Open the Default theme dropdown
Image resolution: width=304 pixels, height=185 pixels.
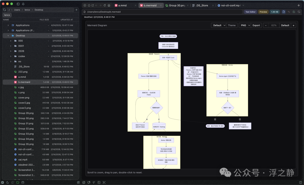click(219, 25)
